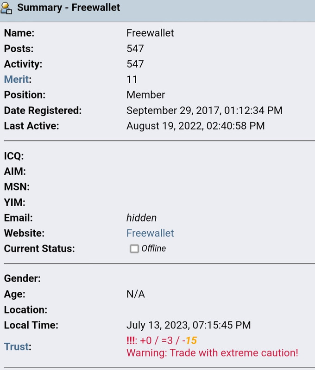Click the Local Time value
The image size is (315, 370).
[x=189, y=325]
